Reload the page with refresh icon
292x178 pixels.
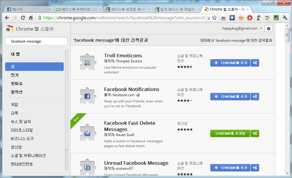(23, 18)
